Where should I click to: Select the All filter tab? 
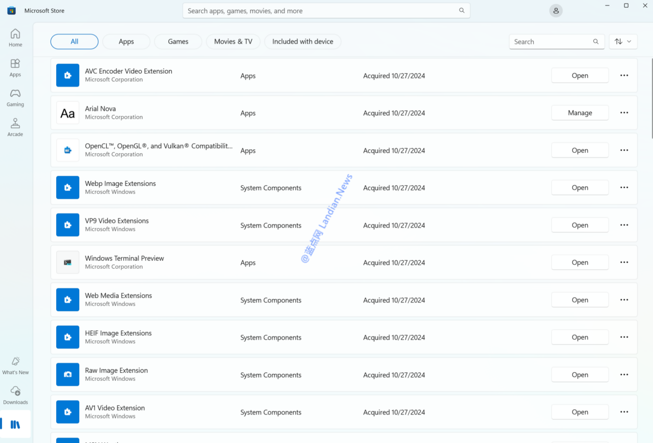[74, 42]
